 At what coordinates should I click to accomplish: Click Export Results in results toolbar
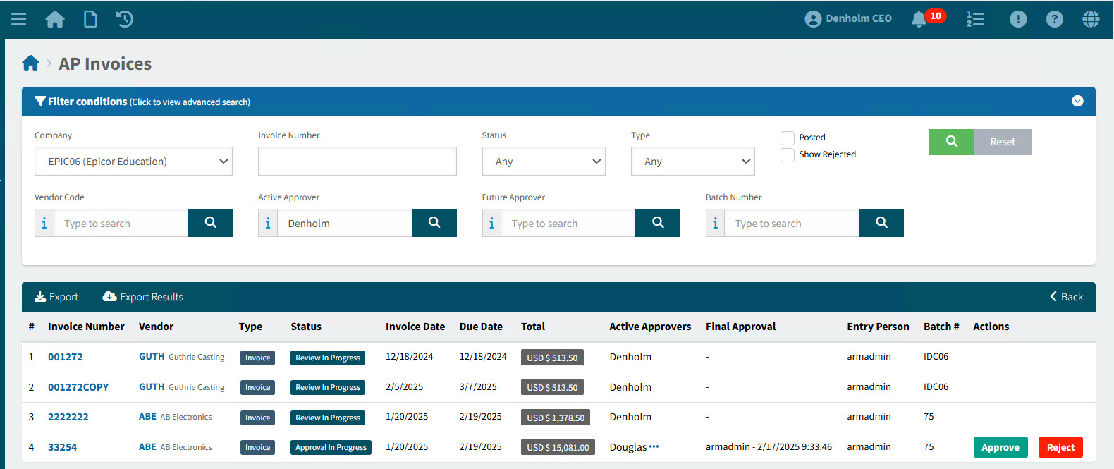(x=143, y=297)
